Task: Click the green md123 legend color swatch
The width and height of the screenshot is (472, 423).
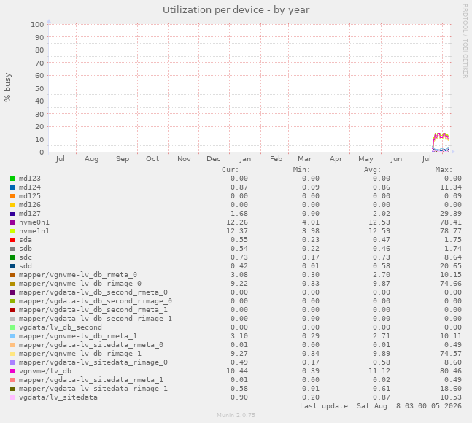Action: tap(12, 179)
